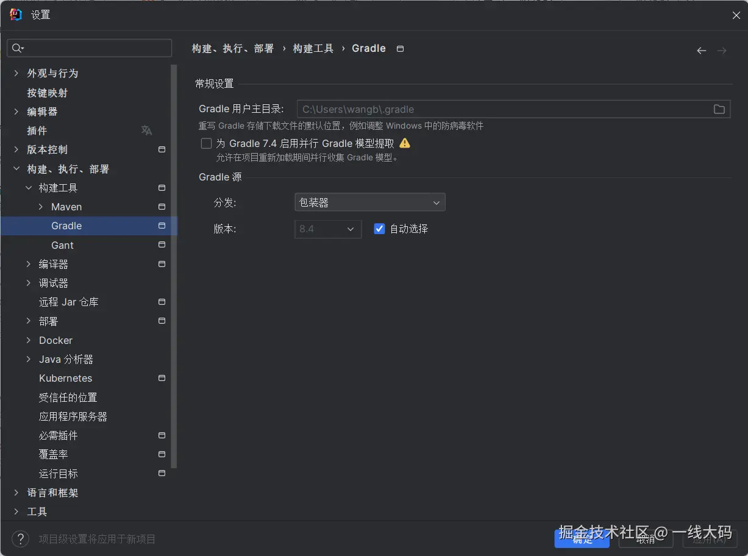The image size is (748, 556).
Task: Select 必需插件 in settings tree
Action: click(x=59, y=435)
